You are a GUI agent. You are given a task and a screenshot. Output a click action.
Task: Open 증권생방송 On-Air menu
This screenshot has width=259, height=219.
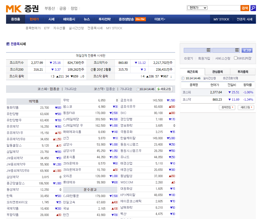132,19
